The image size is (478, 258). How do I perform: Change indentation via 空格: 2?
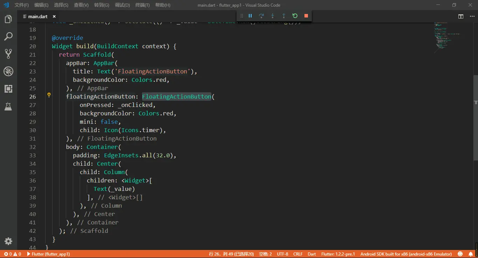pos(265,254)
